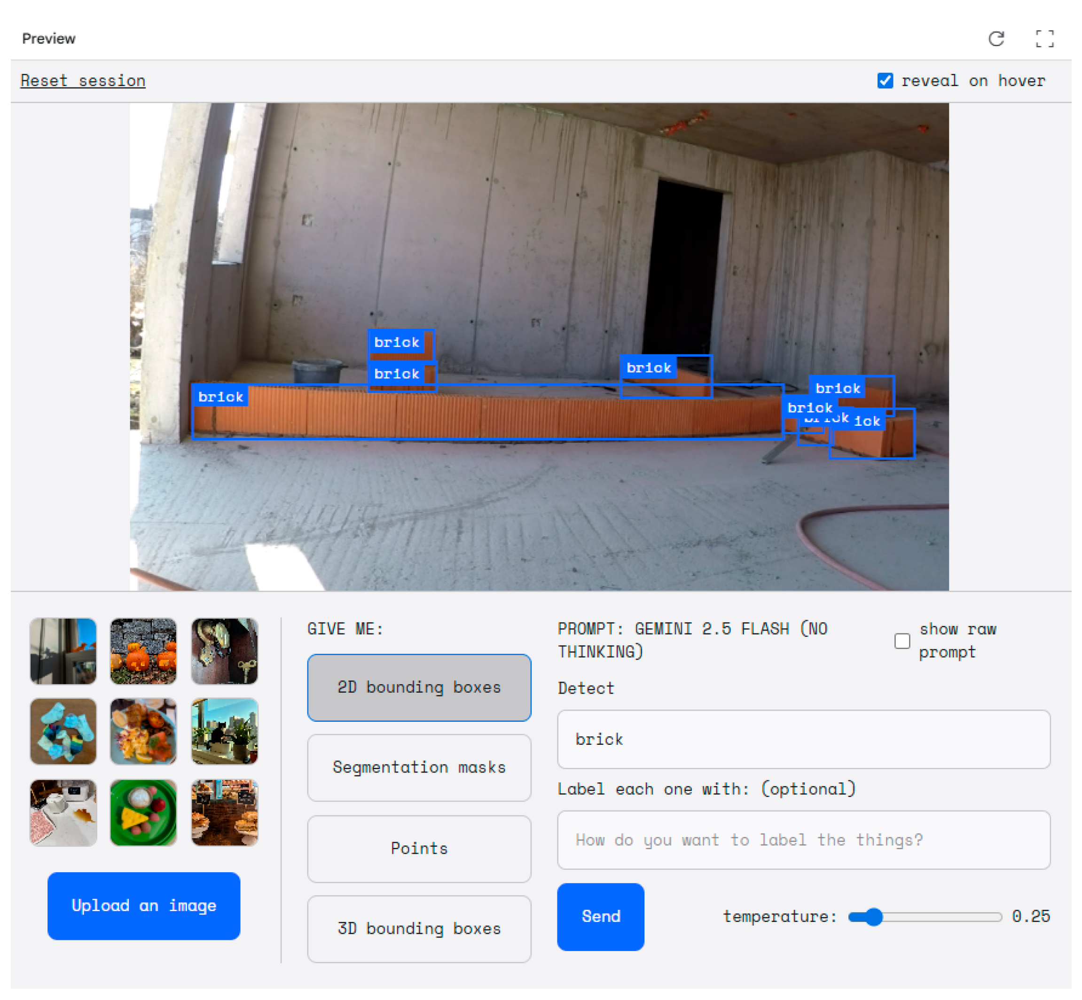Pick the colorful socks sample thumbnail
Screen dimensions: 1082x1000
pos(63,731)
